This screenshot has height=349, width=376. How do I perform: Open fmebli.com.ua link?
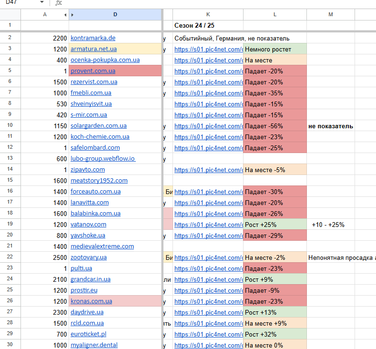91,93
